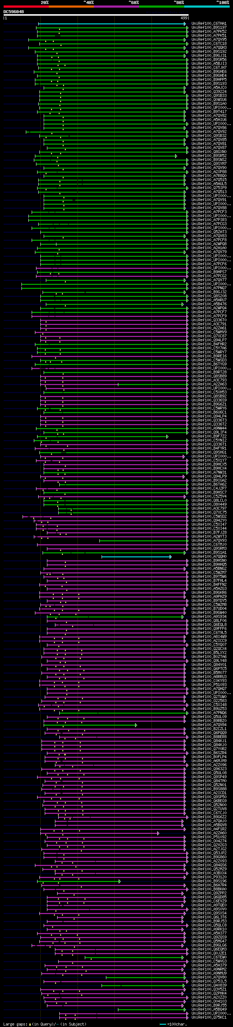The image size is (233, 1027).
Task: Select the UniRef100_B9T5W6 label
Action: click(x=209, y=576)
